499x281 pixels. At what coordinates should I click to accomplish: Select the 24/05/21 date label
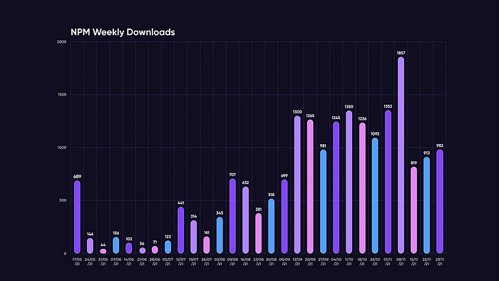pos(90,262)
